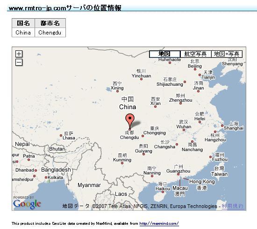Click the Kolkata city marker dot
Image resolution: width=257 pixels, height=229 pixels.
coord(46,178)
